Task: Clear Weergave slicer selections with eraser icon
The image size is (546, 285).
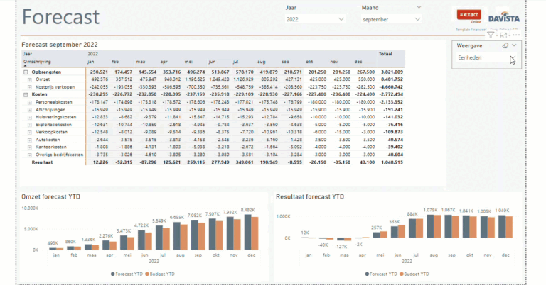Action: (x=505, y=45)
